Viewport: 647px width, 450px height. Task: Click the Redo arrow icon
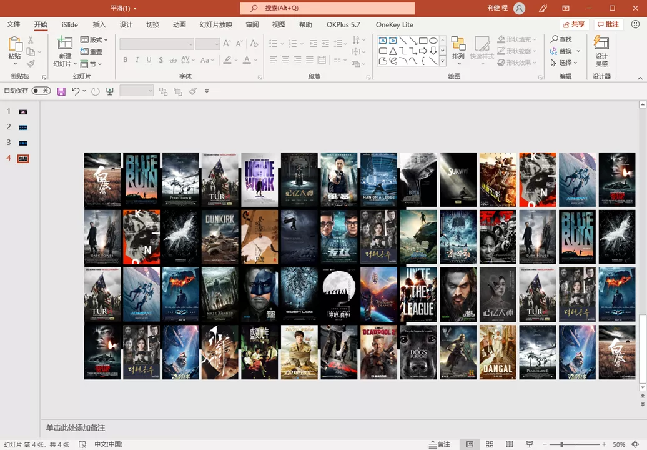pyautogui.click(x=95, y=91)
